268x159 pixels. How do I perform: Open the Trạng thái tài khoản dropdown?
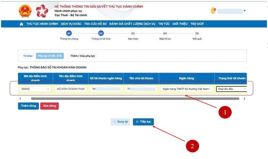(x=231, y=89)
